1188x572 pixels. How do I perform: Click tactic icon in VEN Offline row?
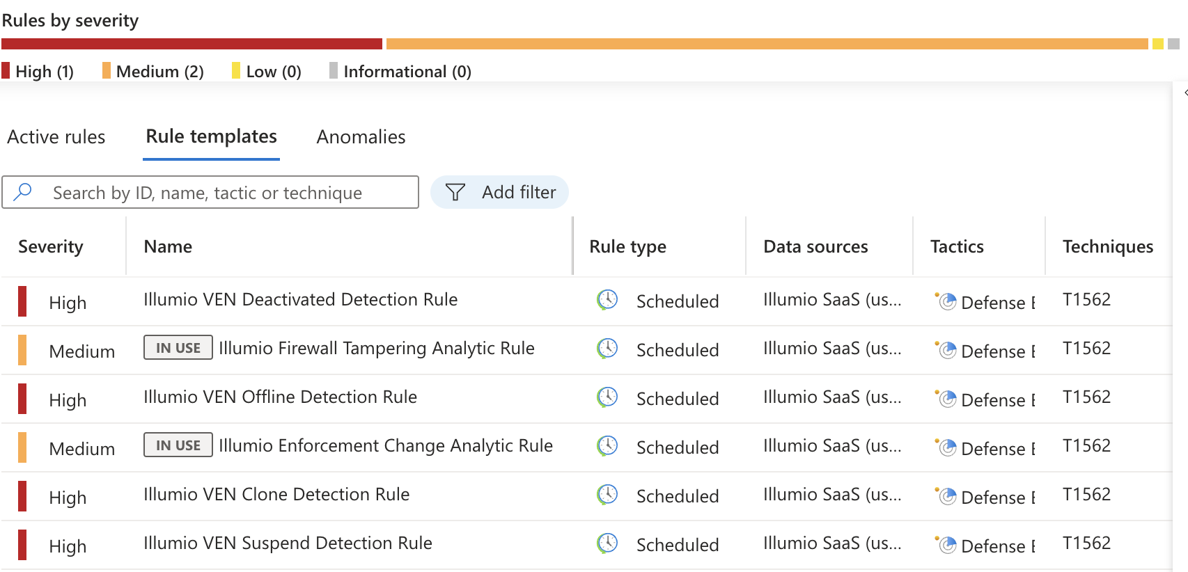coord(946,399)
